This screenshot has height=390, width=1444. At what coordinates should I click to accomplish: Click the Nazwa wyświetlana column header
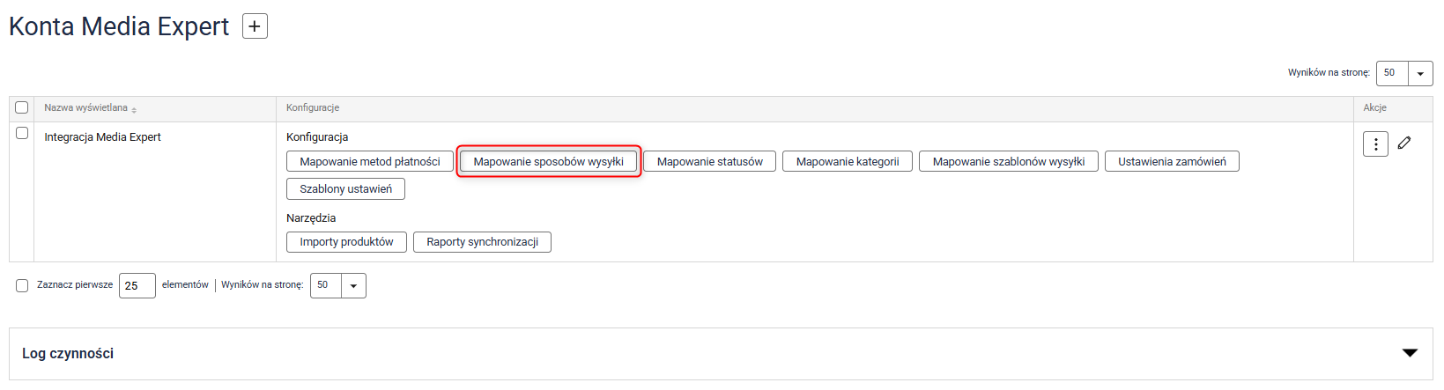tap(85, 107)
